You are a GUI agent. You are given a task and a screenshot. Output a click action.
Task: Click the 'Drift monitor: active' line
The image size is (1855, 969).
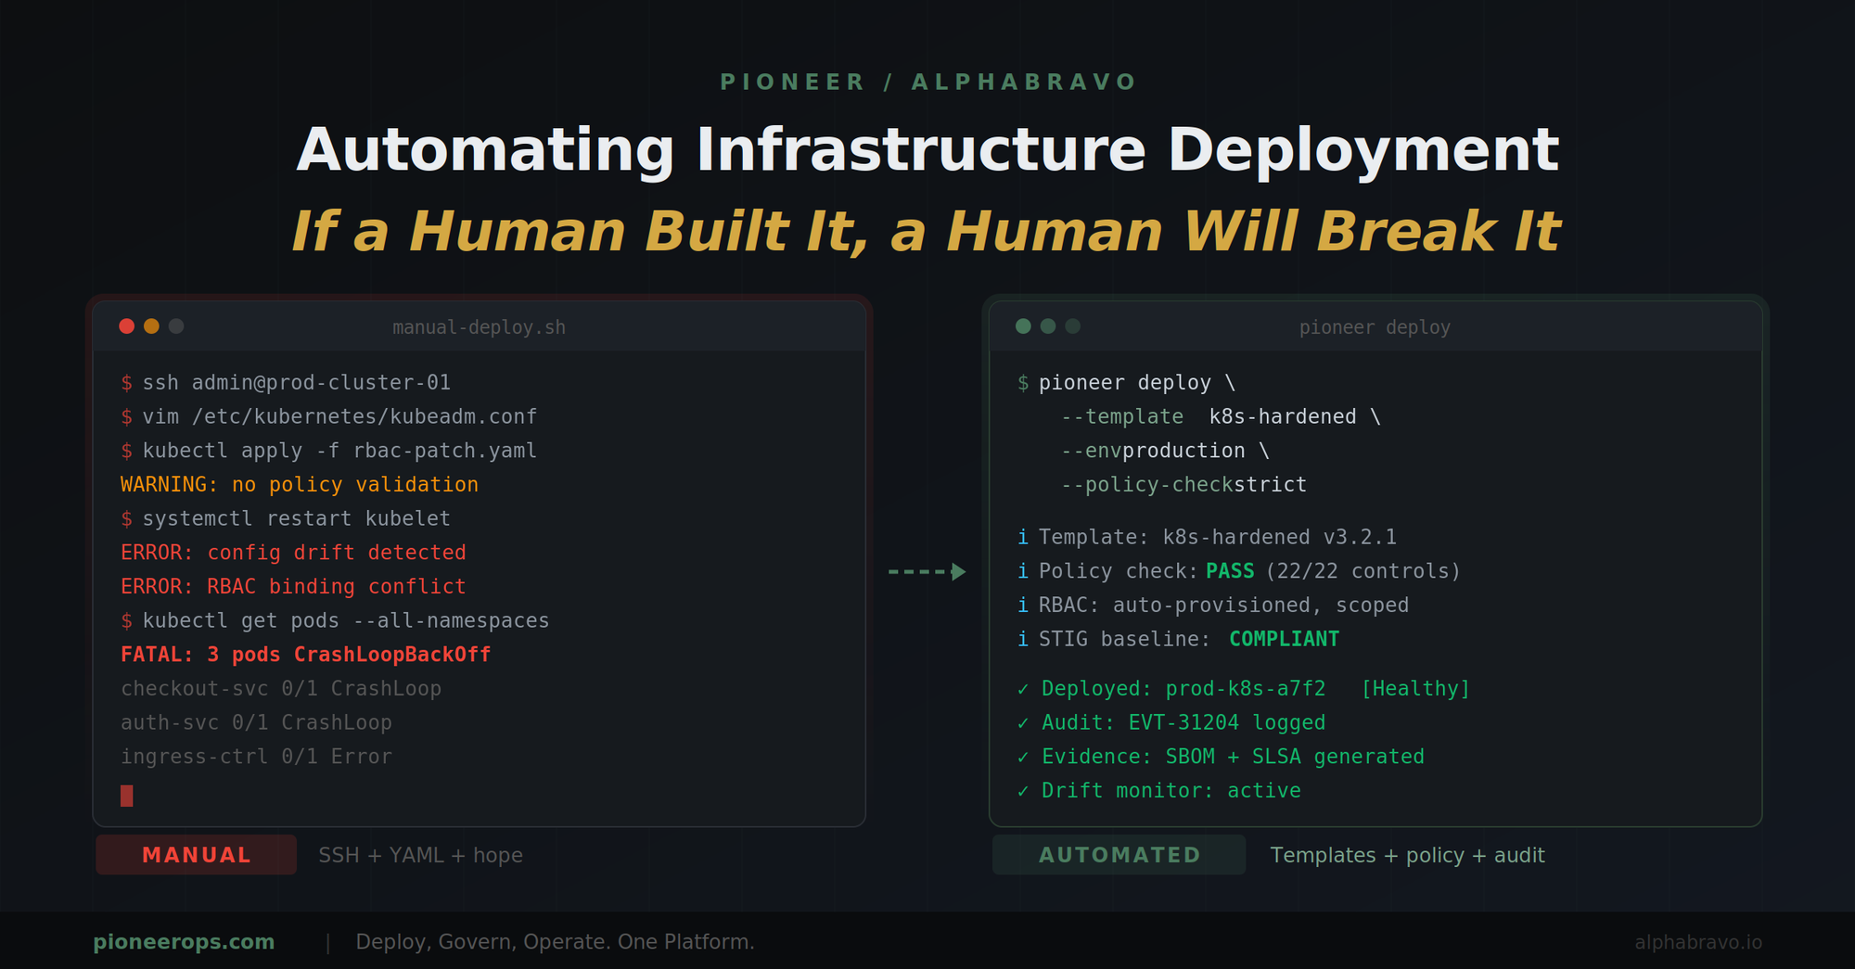[x=1159, y=791]
